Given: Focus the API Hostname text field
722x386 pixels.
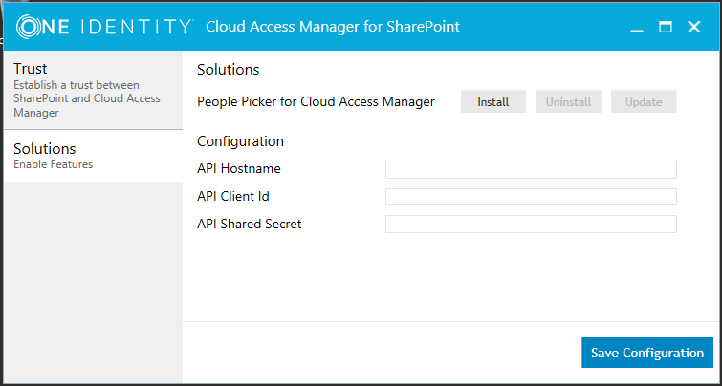Looking at the screenshot, I should coord(531,170).
